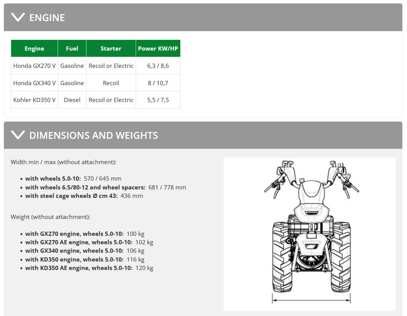The width and height of the screenshot is (407, 316).
Task: Click the 8 / 10,7 power value
Action: point(158,83)
